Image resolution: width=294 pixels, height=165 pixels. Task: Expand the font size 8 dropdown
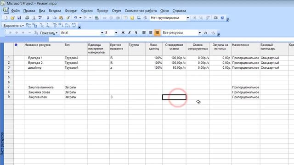click(116, 33)
